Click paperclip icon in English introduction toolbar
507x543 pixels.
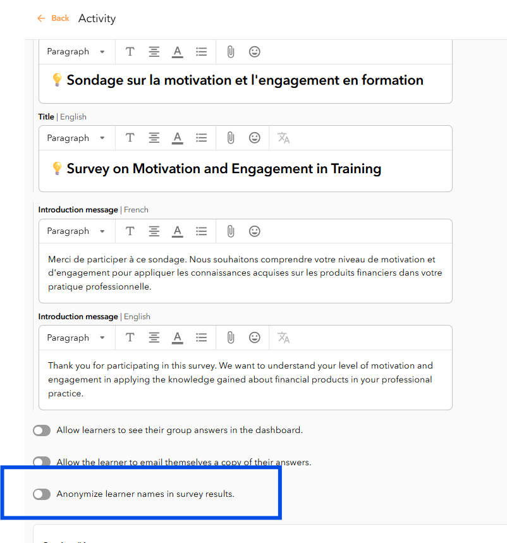(231, 338)
